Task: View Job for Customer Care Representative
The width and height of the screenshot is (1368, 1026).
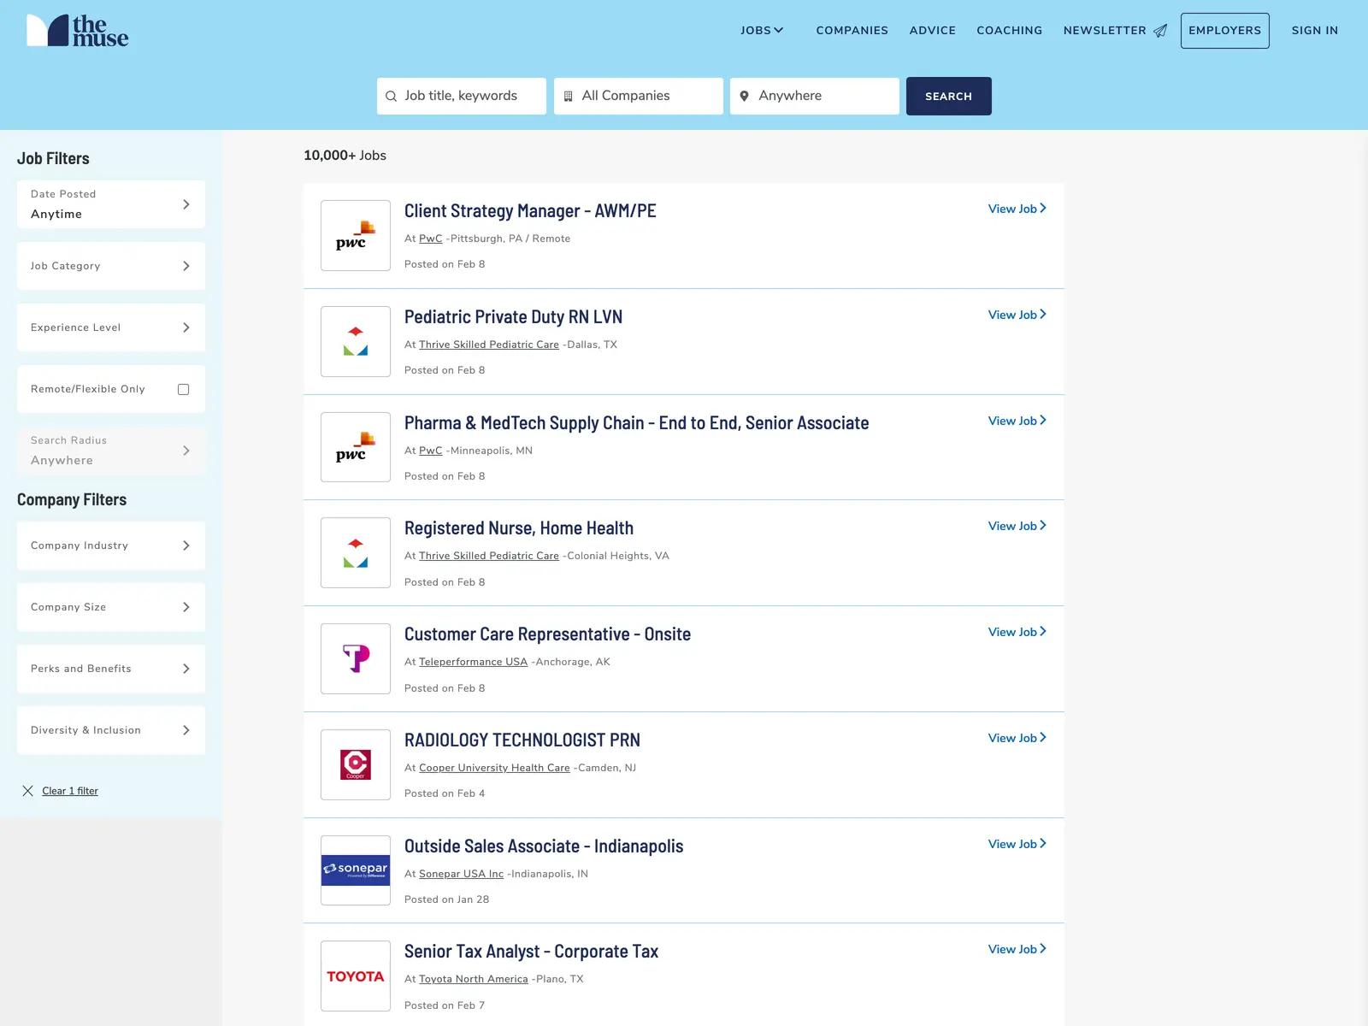Action: tap(1017, 632)
